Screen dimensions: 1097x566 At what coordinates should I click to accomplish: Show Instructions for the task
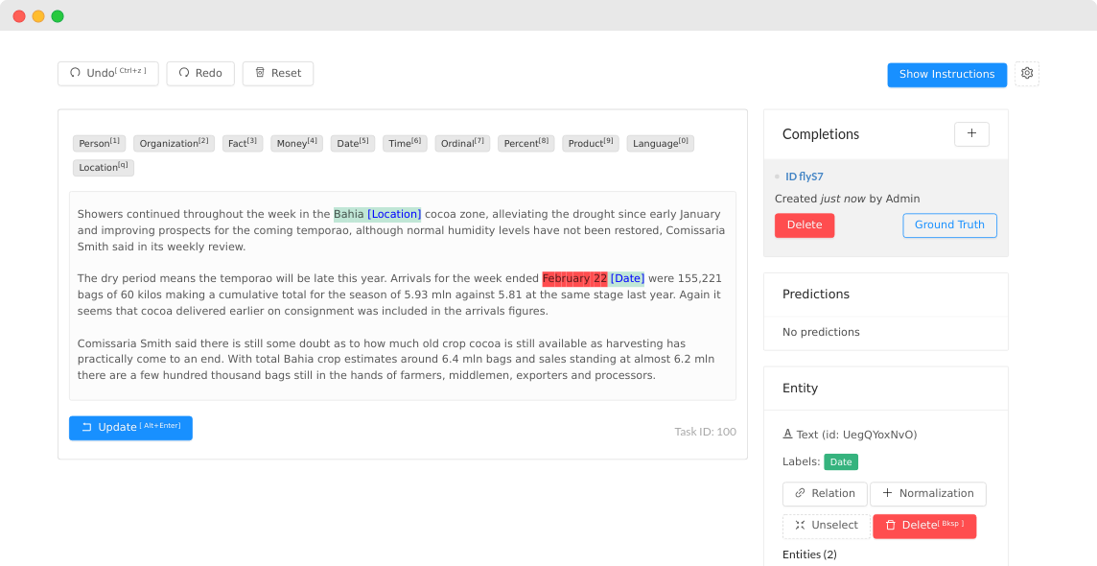tap(946, 74)
